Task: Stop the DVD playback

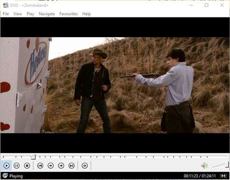Action: 27,165
